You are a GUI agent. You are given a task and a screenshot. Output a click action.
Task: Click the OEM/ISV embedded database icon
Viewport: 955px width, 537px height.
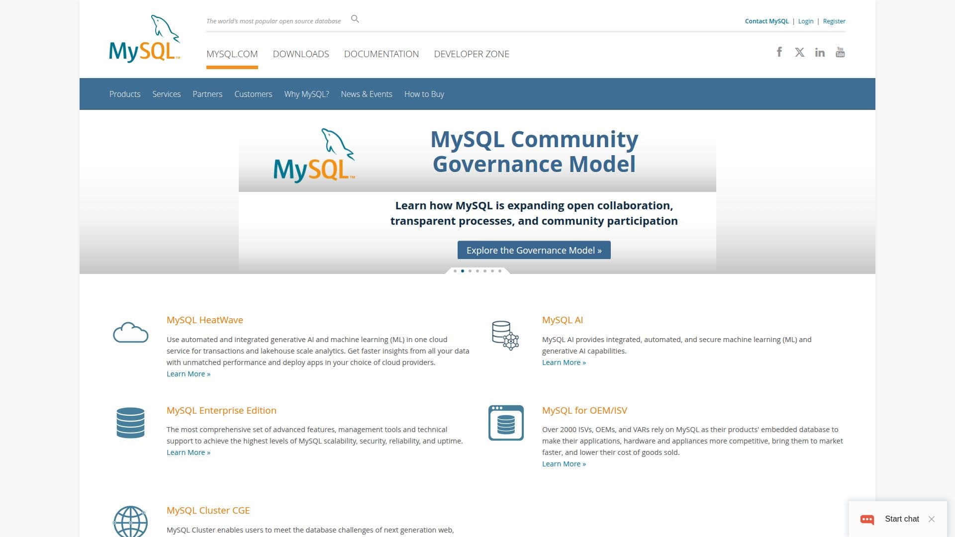(x=506, y=423)
